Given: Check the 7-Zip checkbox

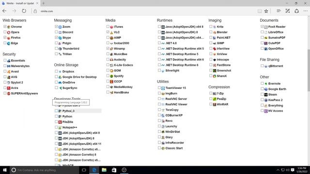Looking at the screenshot, I should [x=211, y=93].
